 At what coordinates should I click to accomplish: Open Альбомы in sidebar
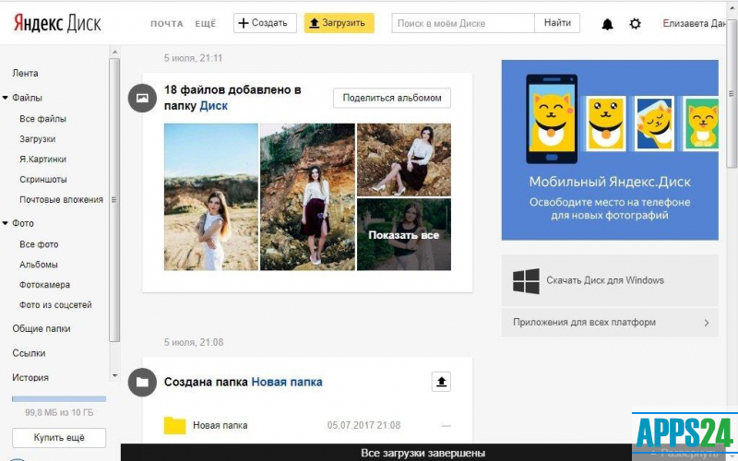pos(39,265)
